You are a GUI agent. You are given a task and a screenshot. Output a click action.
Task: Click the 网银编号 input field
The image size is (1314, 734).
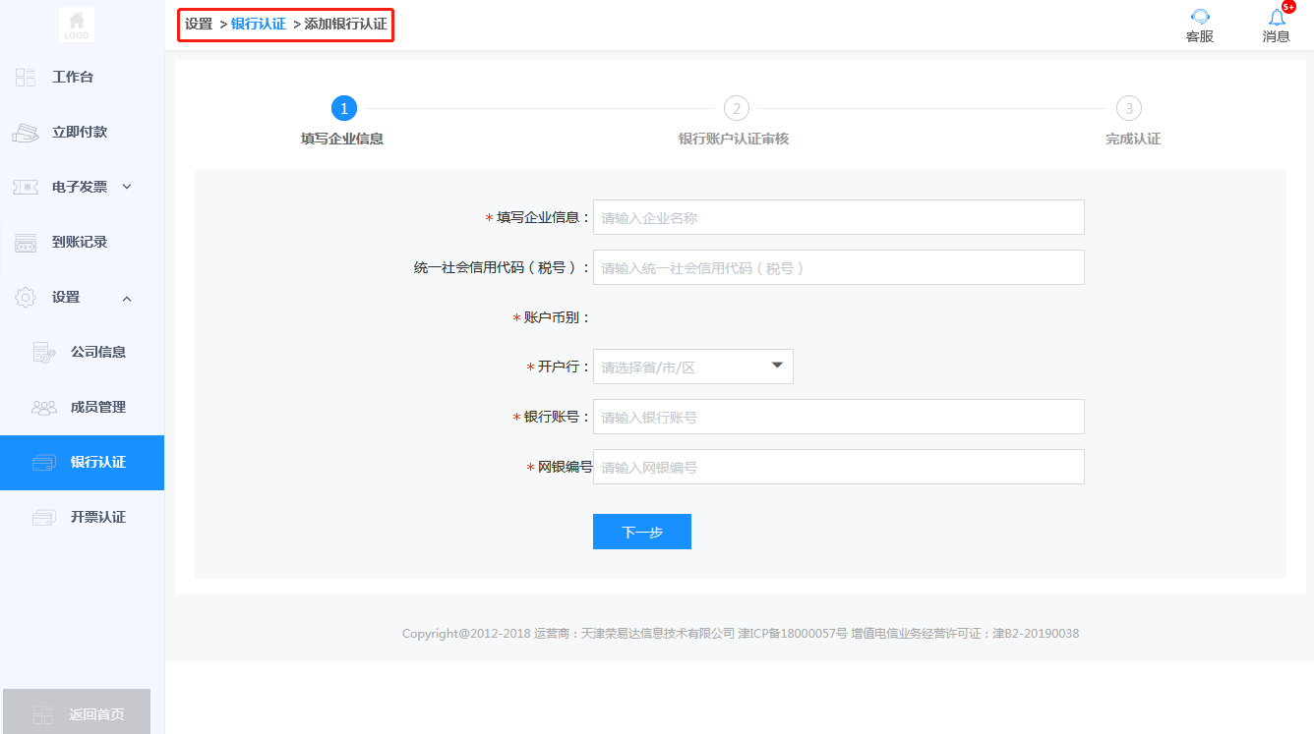pyautogui.click(x=838, y=467)
